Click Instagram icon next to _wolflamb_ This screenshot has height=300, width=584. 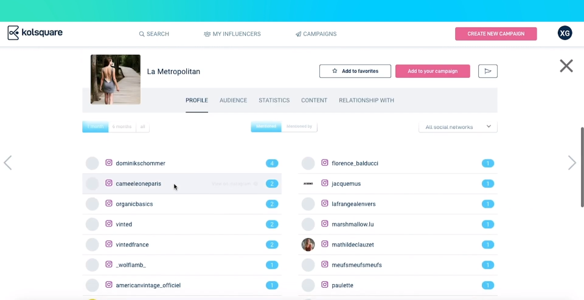(109, 264)
